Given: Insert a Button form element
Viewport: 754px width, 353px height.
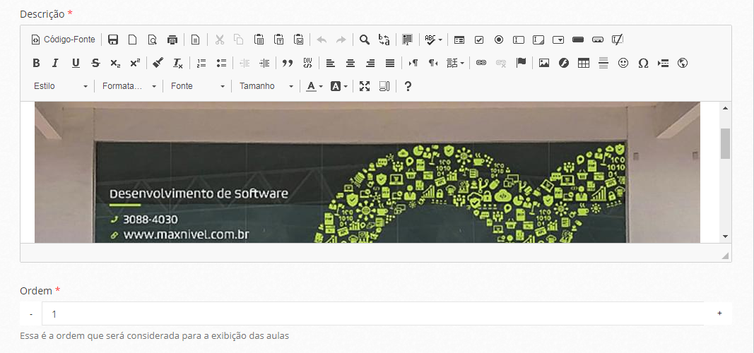Looking at the screenshot, I should click(x=577, y=40).
